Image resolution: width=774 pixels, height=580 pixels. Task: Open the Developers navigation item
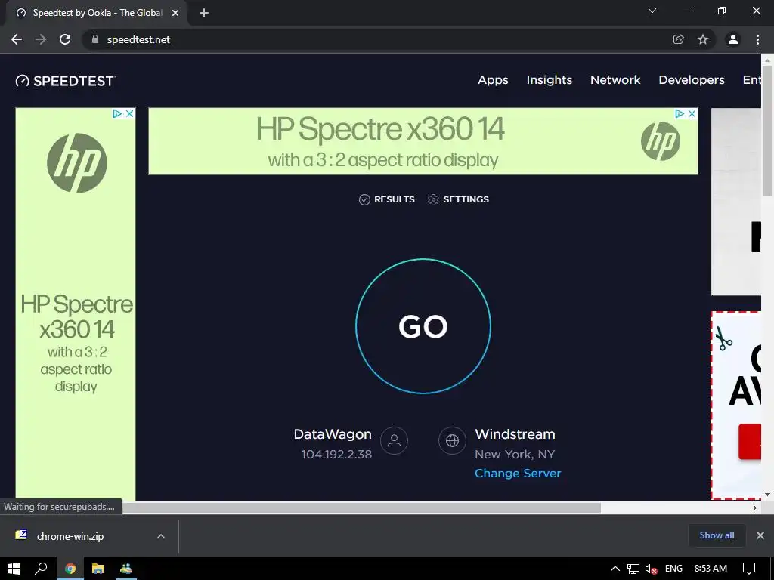tap(691, 80)
